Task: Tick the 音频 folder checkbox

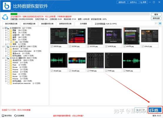Action: (x=9, y=37)
